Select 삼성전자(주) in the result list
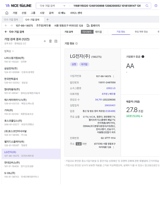160x219 pixels. [31, 70]
